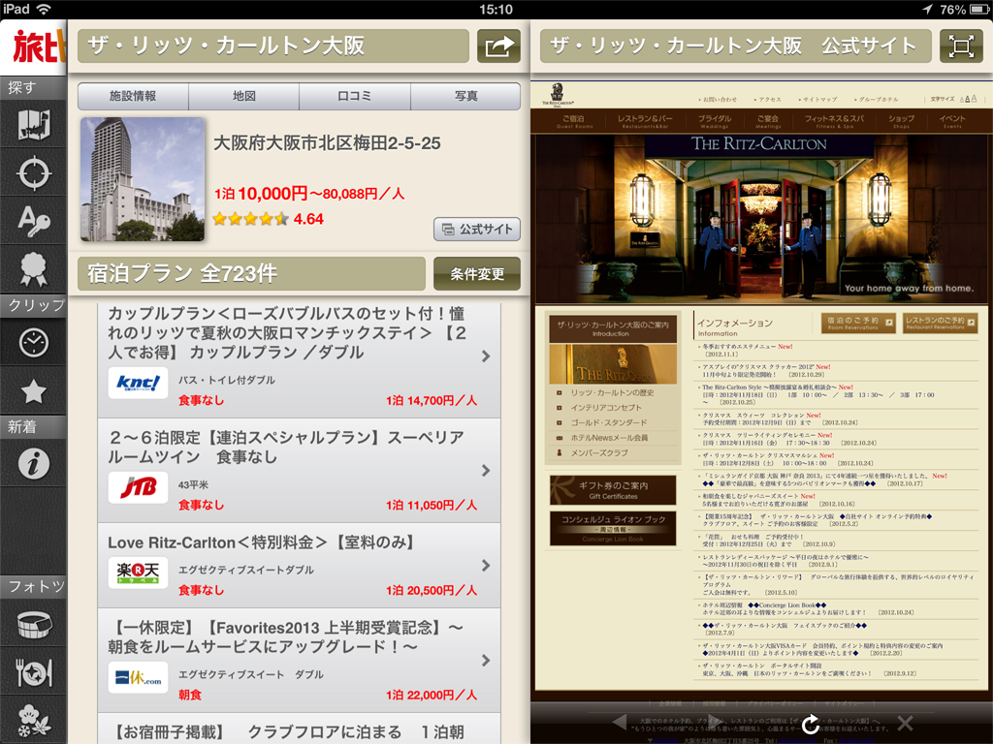Open イベント menu on website
Screen dimensions: 993x744
952,121
